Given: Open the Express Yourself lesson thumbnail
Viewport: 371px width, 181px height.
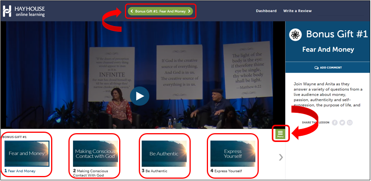Looking at the screenshot, I should (233, 153).
